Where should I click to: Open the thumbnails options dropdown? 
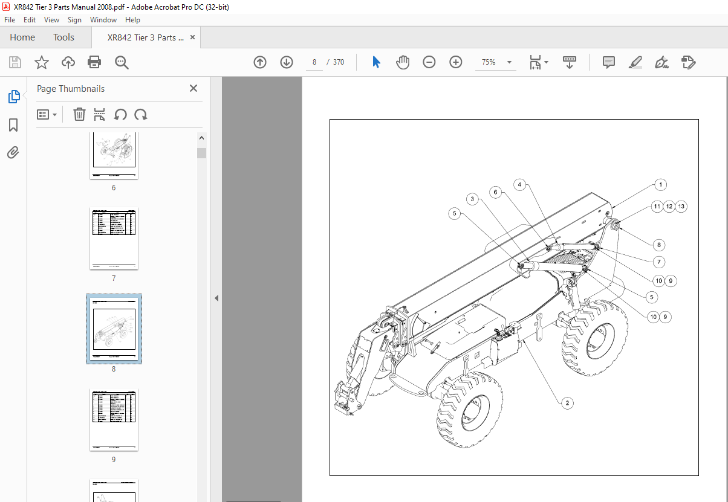tap(47, 114)
